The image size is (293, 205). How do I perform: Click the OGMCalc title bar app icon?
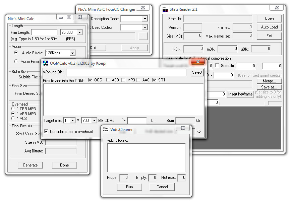click(45, 63)
